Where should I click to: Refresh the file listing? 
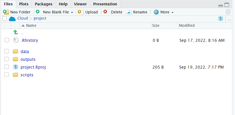click(228, 12)
